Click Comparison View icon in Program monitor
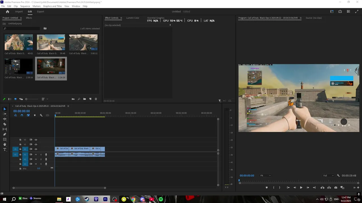Viewport: 362px width, 203px height. coord(342,187)
